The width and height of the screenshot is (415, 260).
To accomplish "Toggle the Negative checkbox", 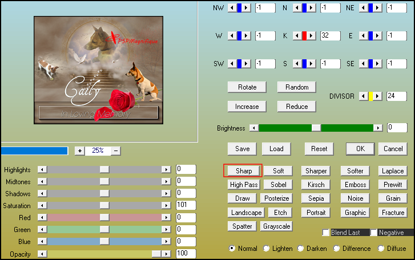I will [374, 233].
